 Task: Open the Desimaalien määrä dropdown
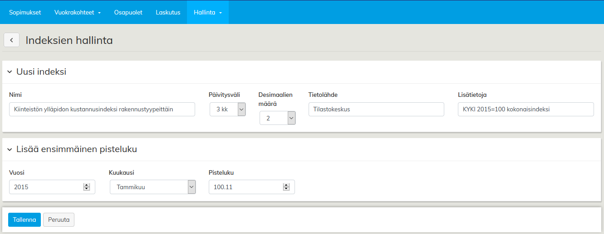pyautogui.click(x=277, y=118)
